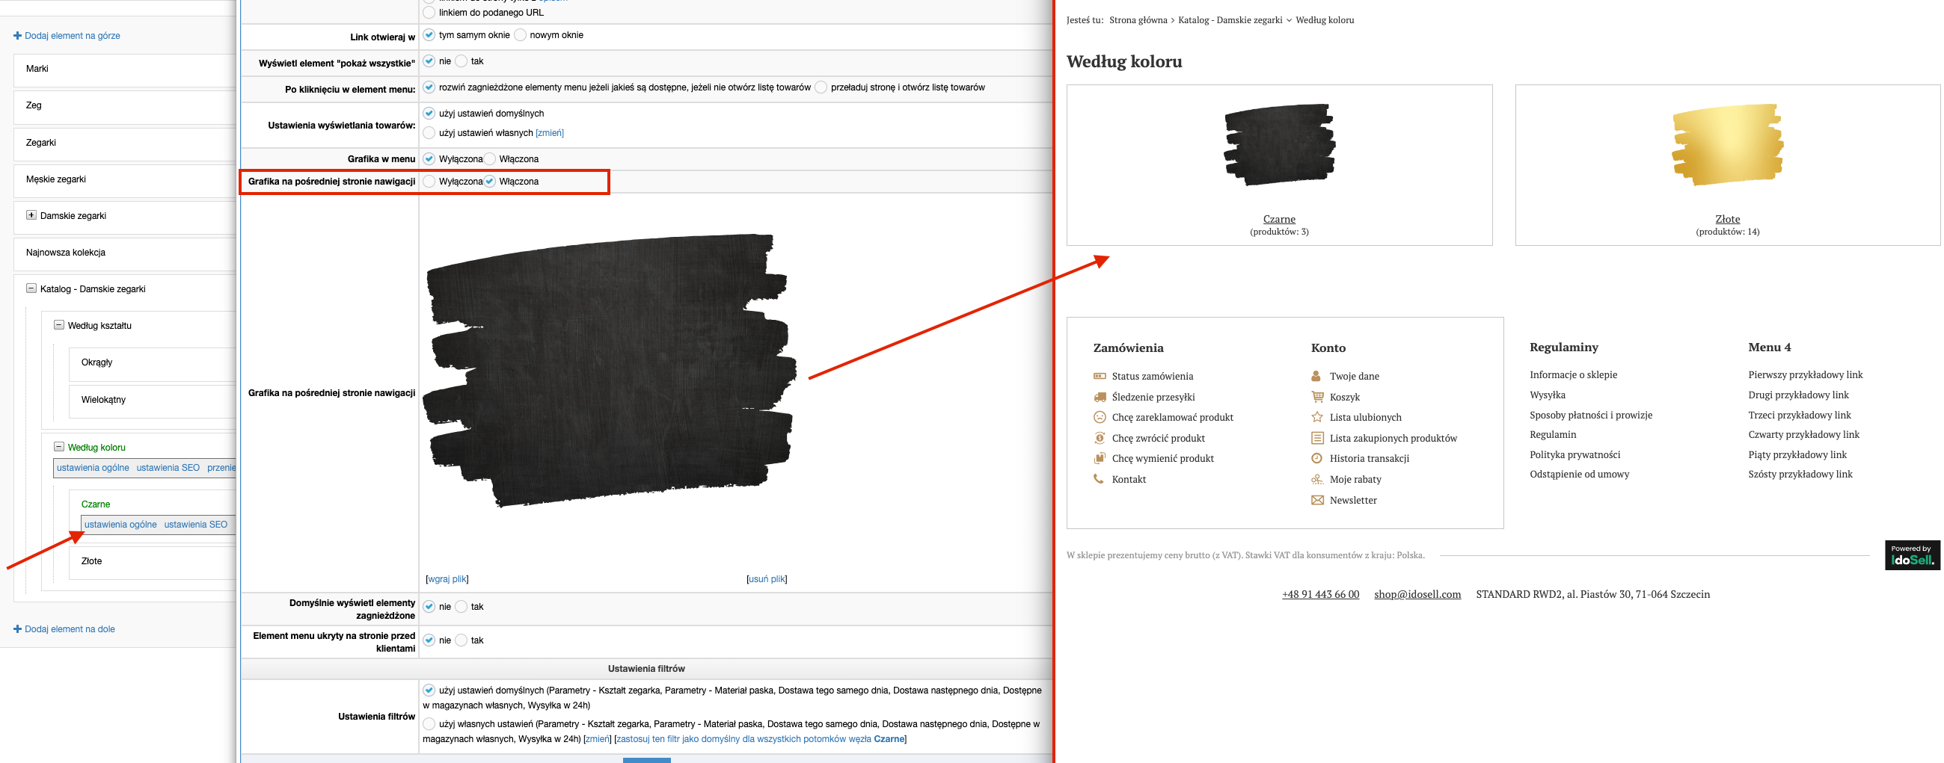Image resolution: width=1944 pixels, height=763 pixels.
Task: Click 'Polityka prywatności' footer link
Action: point(1575,454)
